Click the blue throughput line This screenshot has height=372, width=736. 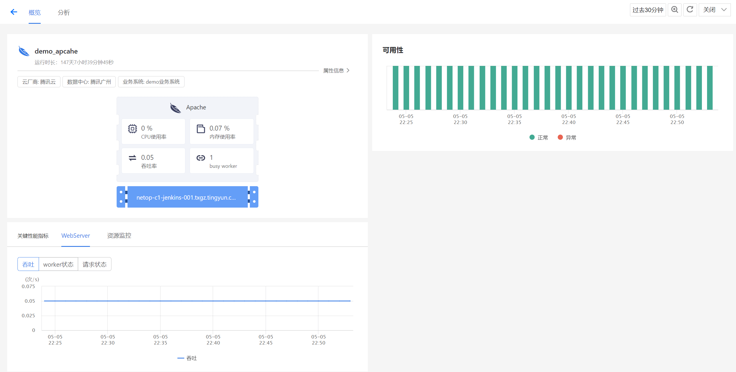[x=197, y=301]
